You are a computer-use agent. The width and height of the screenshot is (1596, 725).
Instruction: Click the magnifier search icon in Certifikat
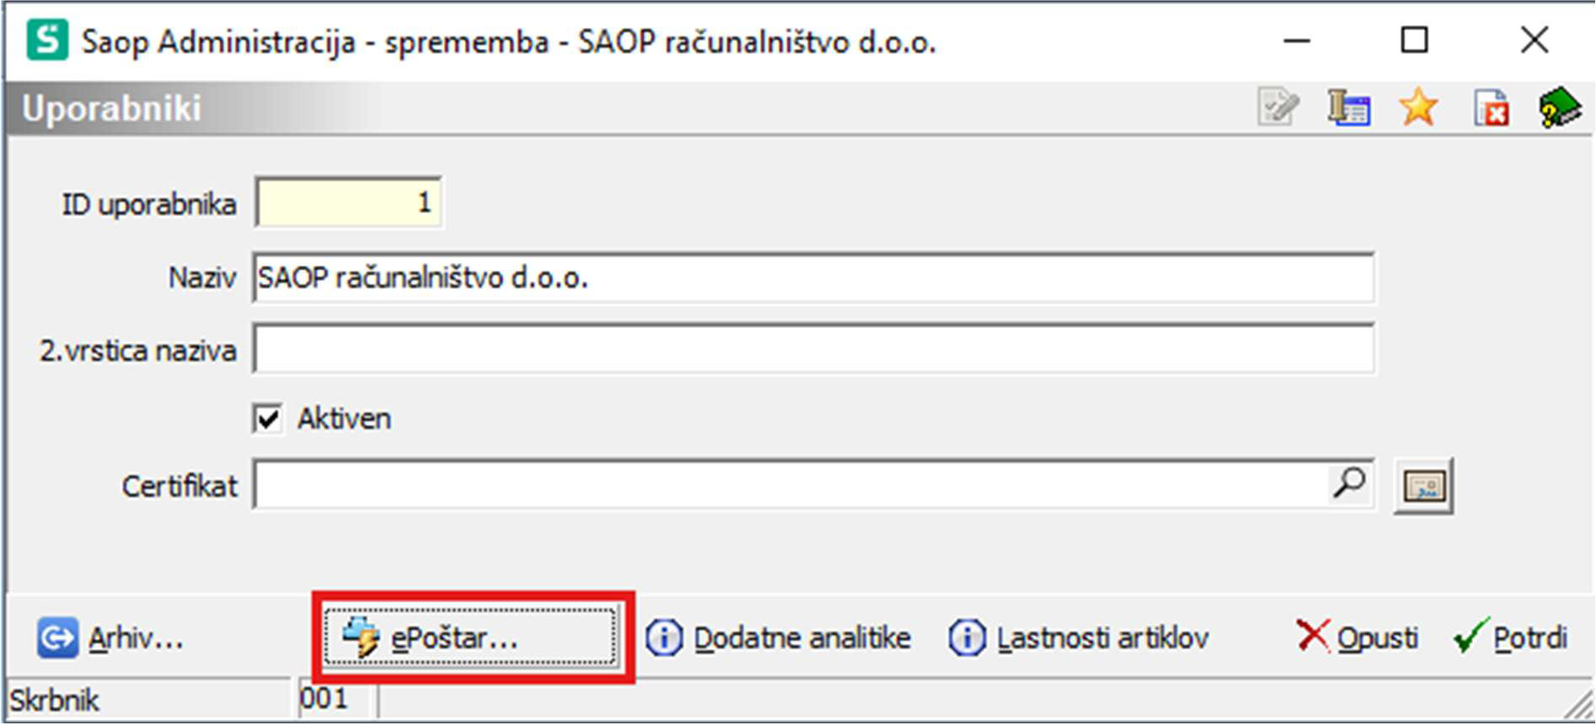(1349, 483)
